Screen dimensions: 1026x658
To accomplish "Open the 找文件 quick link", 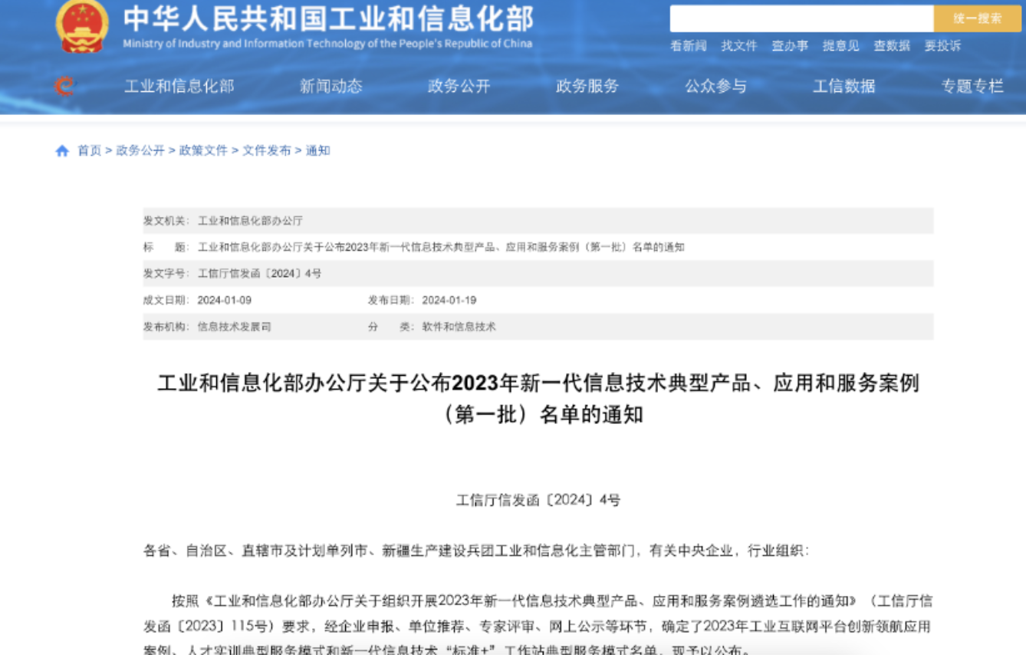I will pos(738,46).
